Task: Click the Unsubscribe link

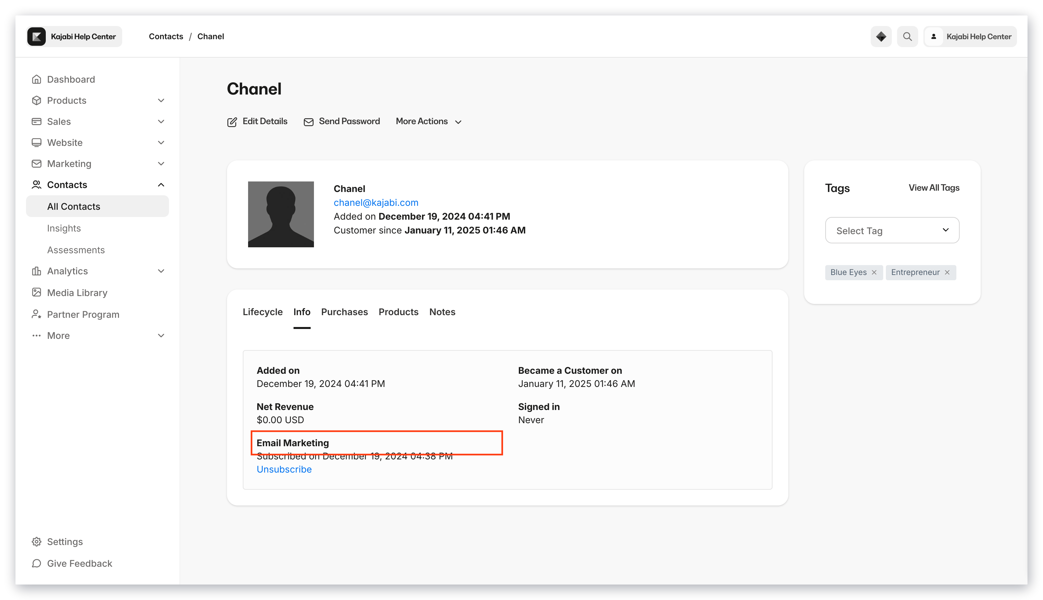Action: pyautogui.click(x=284, y=469)
